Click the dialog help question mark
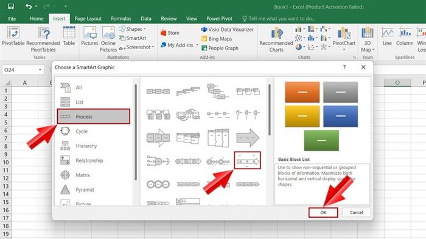Screen dimensions: 426x239 (344, 67)
